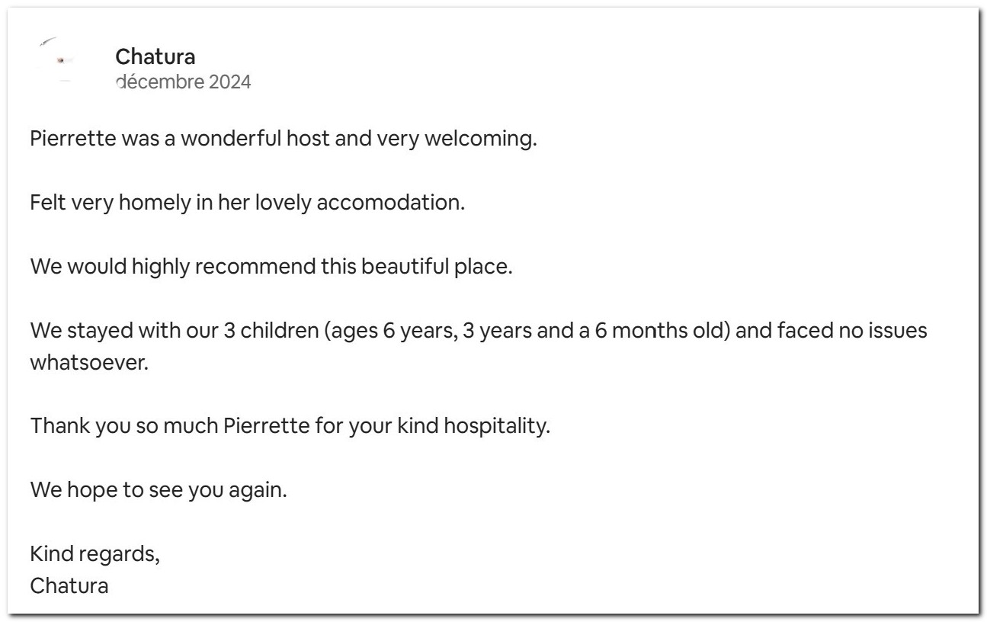
Task: Click Pierrette in the thank you sentence
Action: [266, 425]
